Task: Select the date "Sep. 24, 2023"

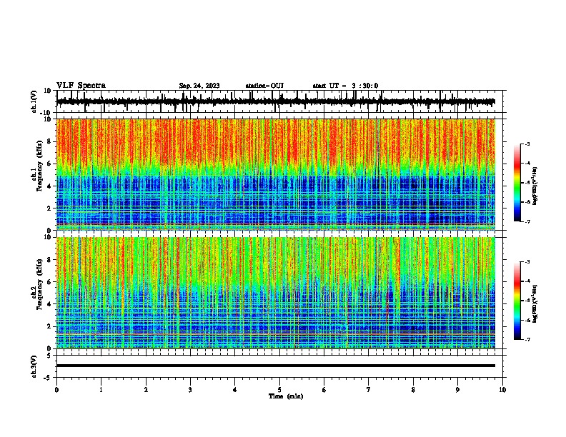Action: point(199,86)
